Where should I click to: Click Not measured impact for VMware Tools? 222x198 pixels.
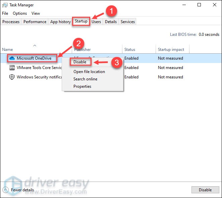[x=170, y=68]
